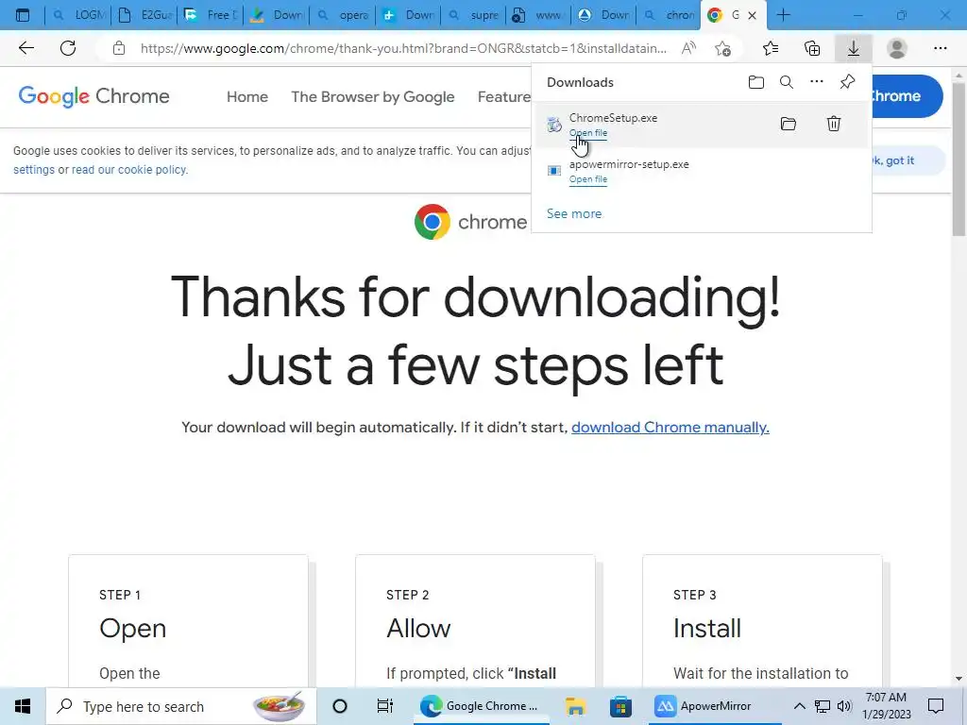Open the Favorites list icon
Screen dimensions: 967x725
(x=771, y=48)
